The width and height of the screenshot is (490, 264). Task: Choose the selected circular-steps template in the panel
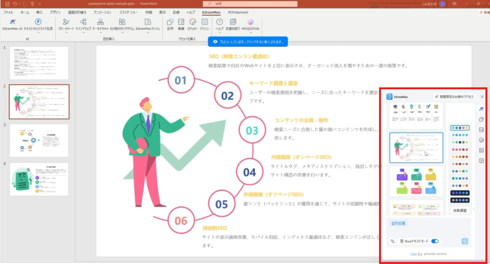tap(416, 148)
